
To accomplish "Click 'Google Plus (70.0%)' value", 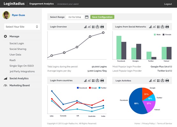I will coord(161,67).
